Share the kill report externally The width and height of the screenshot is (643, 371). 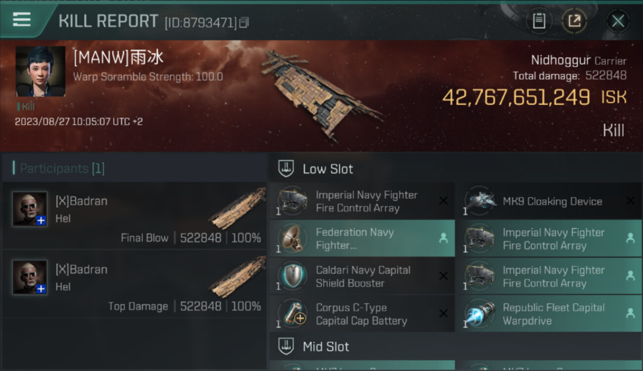point(574,21)
